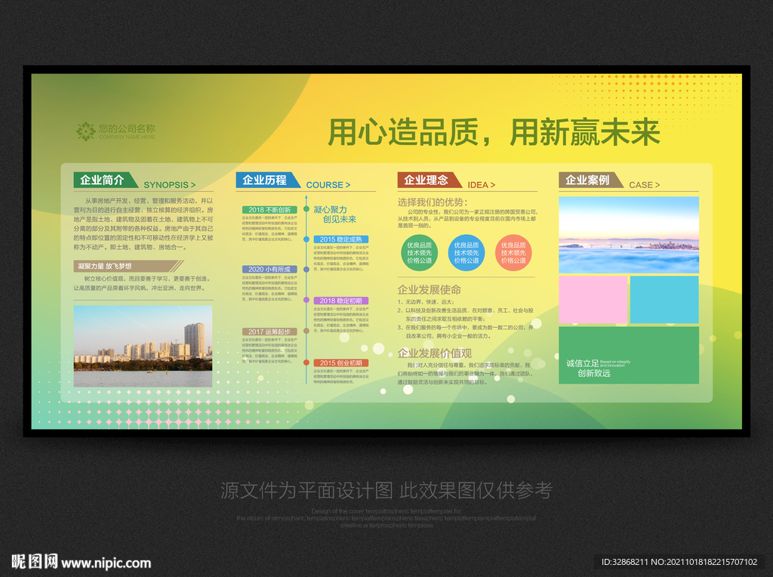Click the 企业发展使命 heading

pos(430,289)
